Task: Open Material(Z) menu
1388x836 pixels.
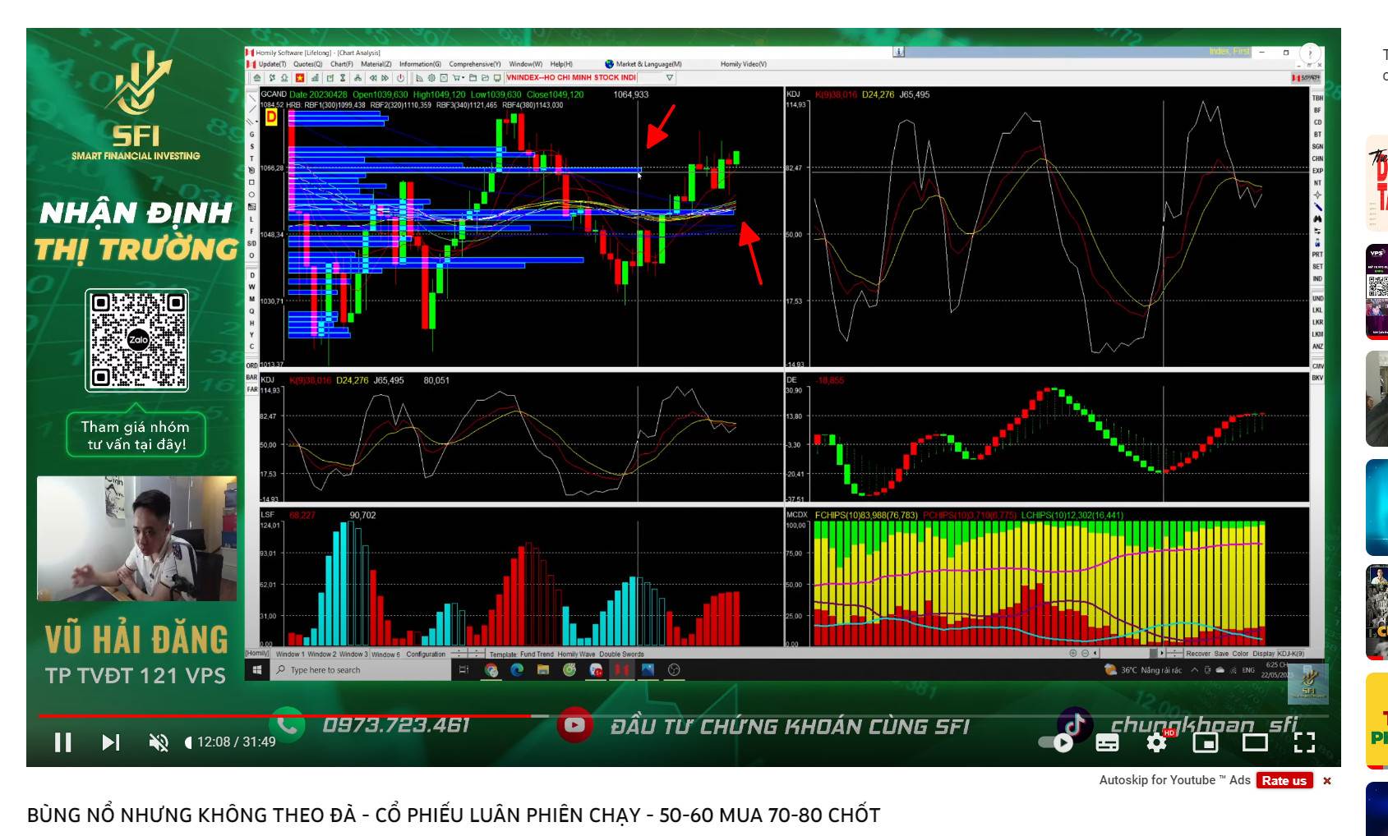Action: coord(376,64)
